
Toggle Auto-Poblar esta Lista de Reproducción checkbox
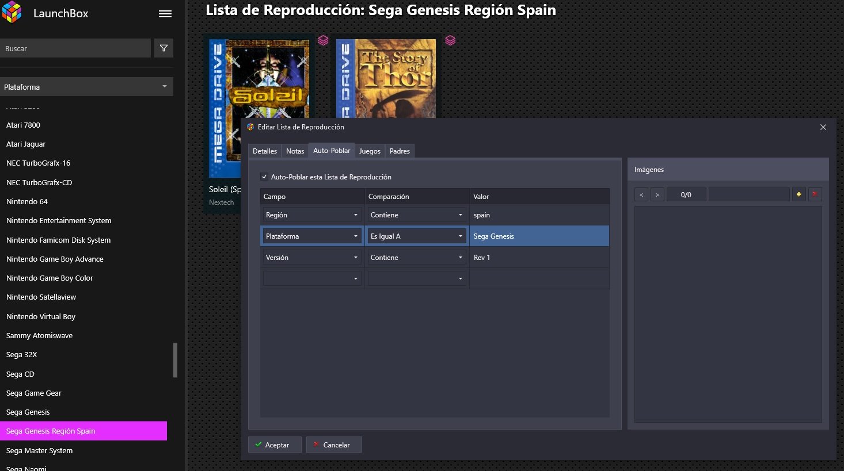pos(264,177)
